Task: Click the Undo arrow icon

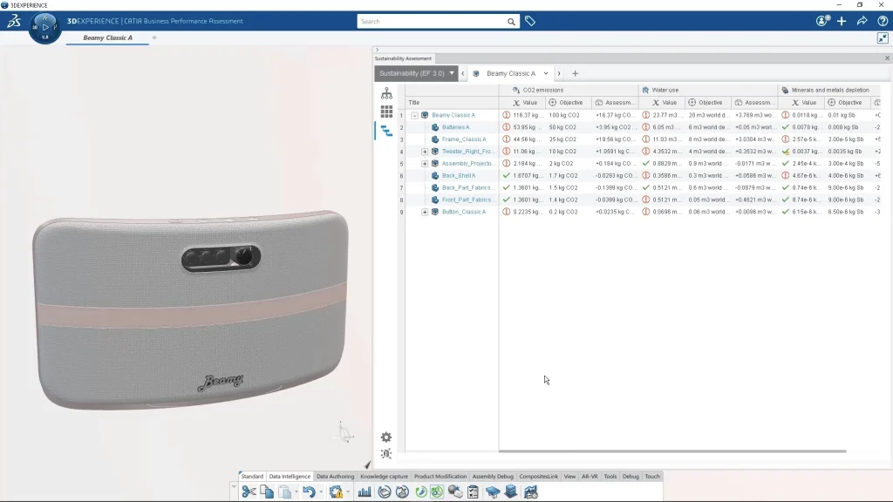Action: pos(309,492)
